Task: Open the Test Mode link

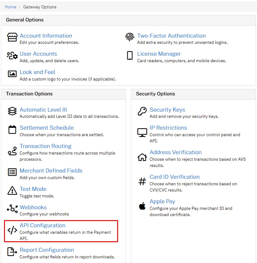Action: pyautogui.click(x=33, y=189)
